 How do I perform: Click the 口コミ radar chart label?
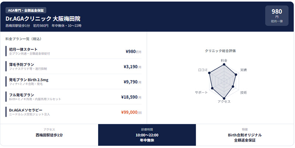click(x=203, y=70)
